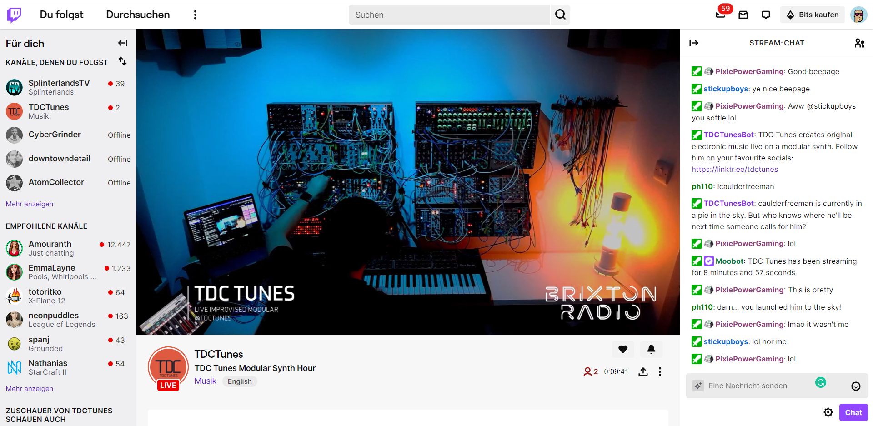
Task: Click username on 'Good beepage' message
Action: coord(750,72)
